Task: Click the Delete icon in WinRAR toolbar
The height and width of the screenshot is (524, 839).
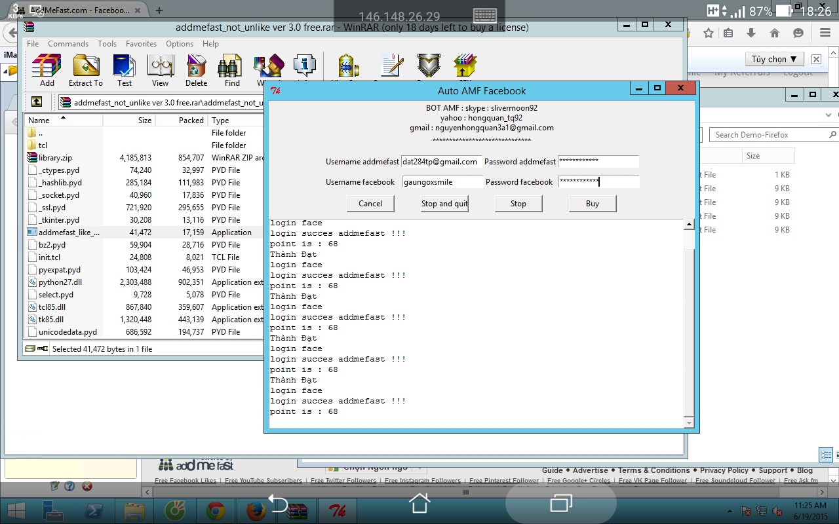Action: point(196,65)
